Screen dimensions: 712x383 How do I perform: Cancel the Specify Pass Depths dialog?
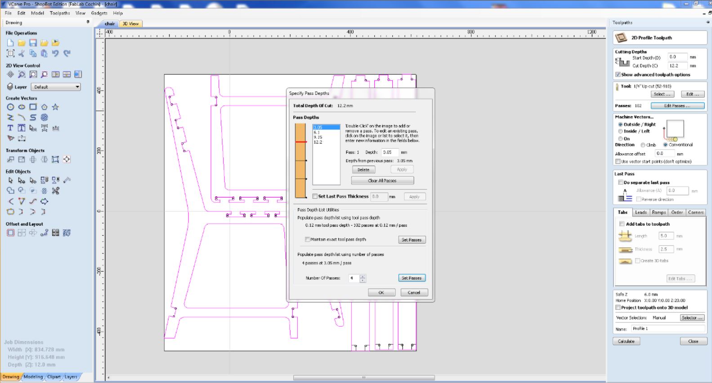pyautogui.click(x=414, y=292)
